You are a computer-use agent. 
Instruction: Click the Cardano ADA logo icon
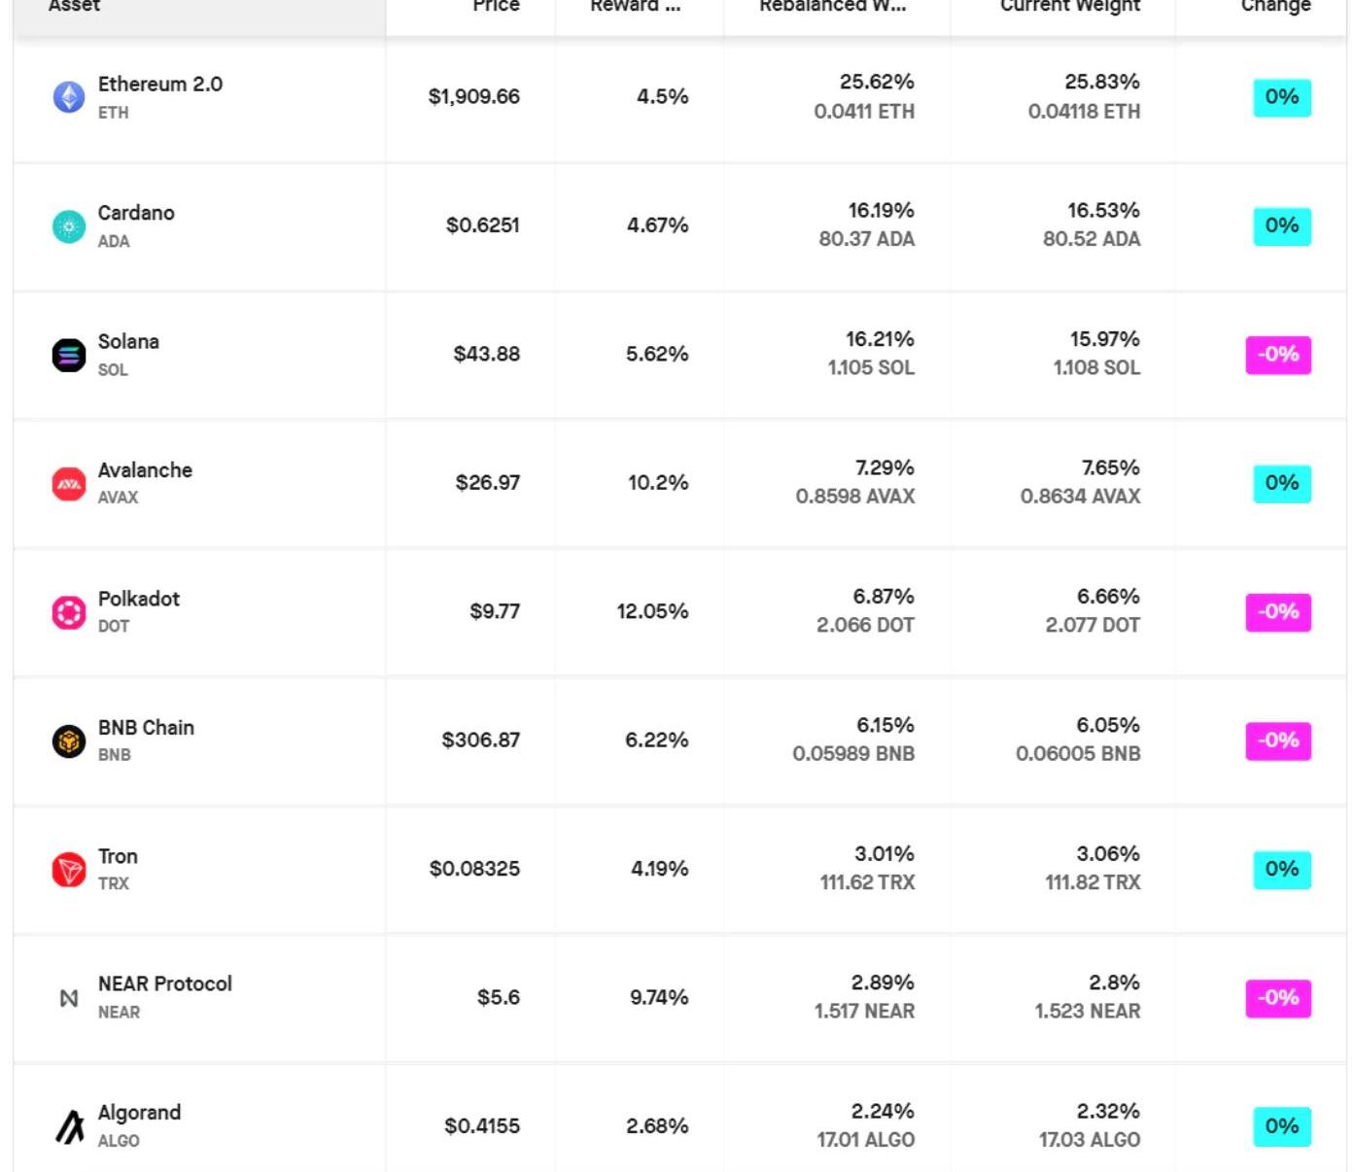(68, 226)
